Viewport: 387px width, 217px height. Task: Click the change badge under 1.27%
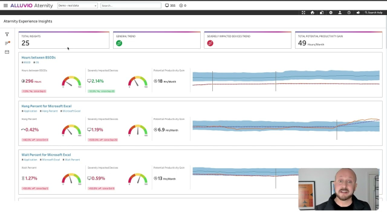pos(35,189)
